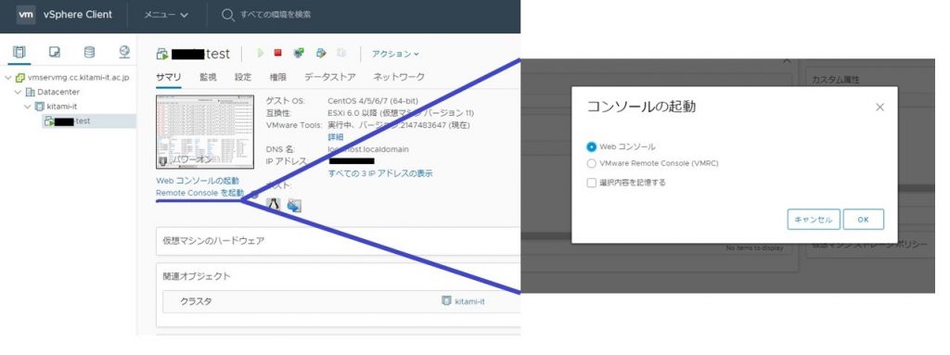Click the search magnifier icon
Screen dimensions: 950x355
(228, 15)
